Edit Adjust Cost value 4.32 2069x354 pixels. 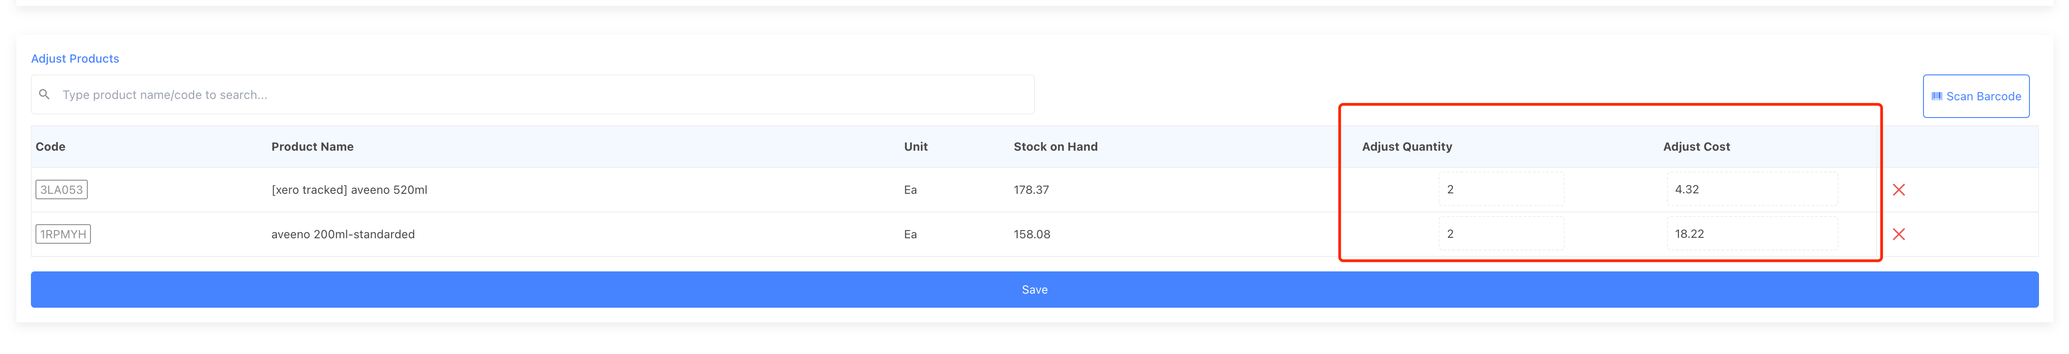1752,190
